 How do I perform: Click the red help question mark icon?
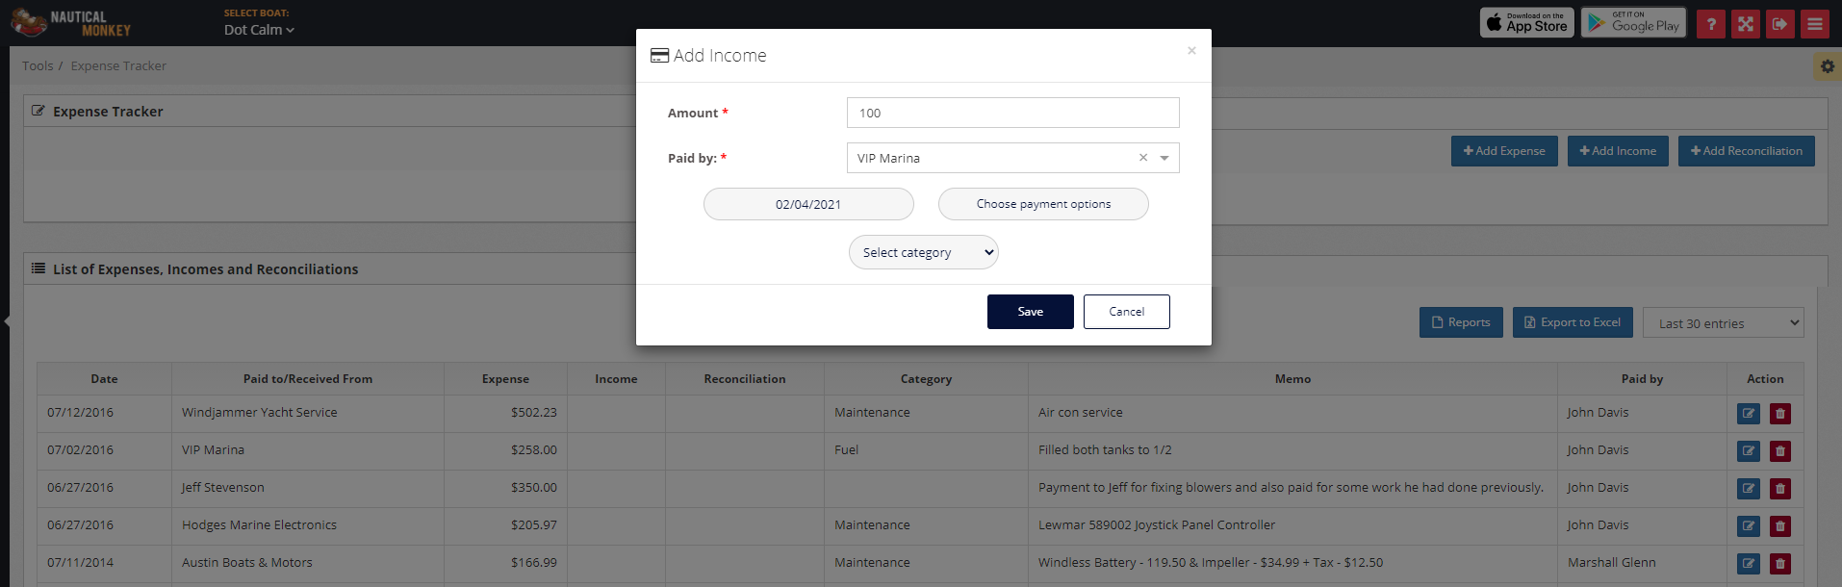(x=1710, y=24)
